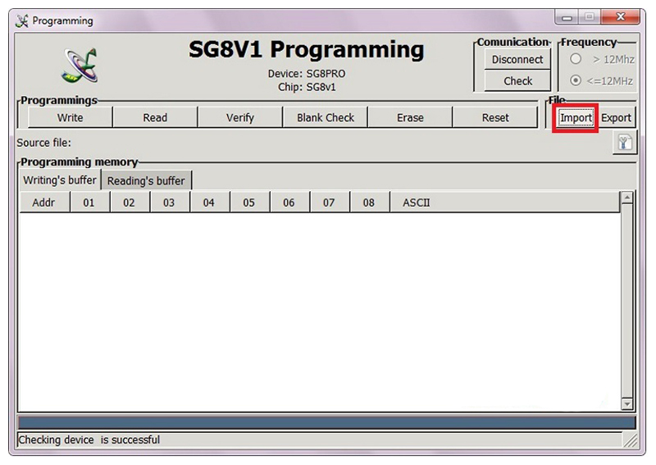The height and width of the screenshot is (465, 656).
Task: Erase the chip memory
Action: [410, 117]
